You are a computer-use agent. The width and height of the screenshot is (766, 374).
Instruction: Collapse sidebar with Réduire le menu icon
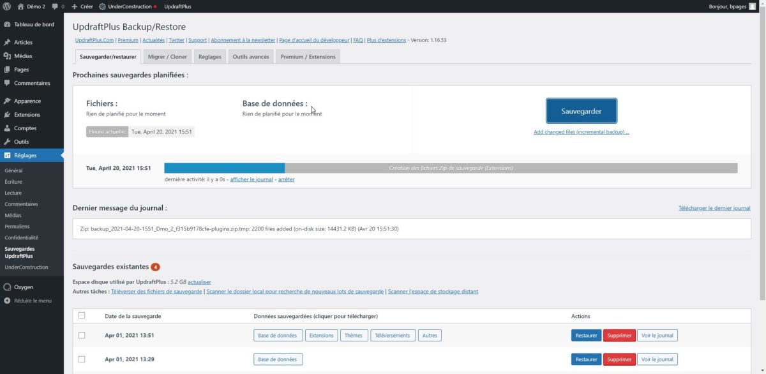[x=7, y=301]
